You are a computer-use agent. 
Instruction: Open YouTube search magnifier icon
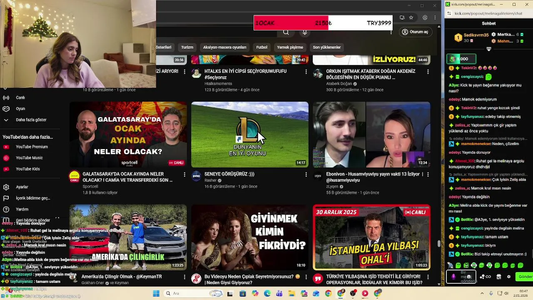point(286,32)
